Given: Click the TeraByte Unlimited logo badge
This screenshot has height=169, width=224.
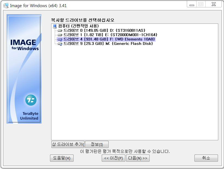Looking at the screenshot, I should click(x=31, y=100).
